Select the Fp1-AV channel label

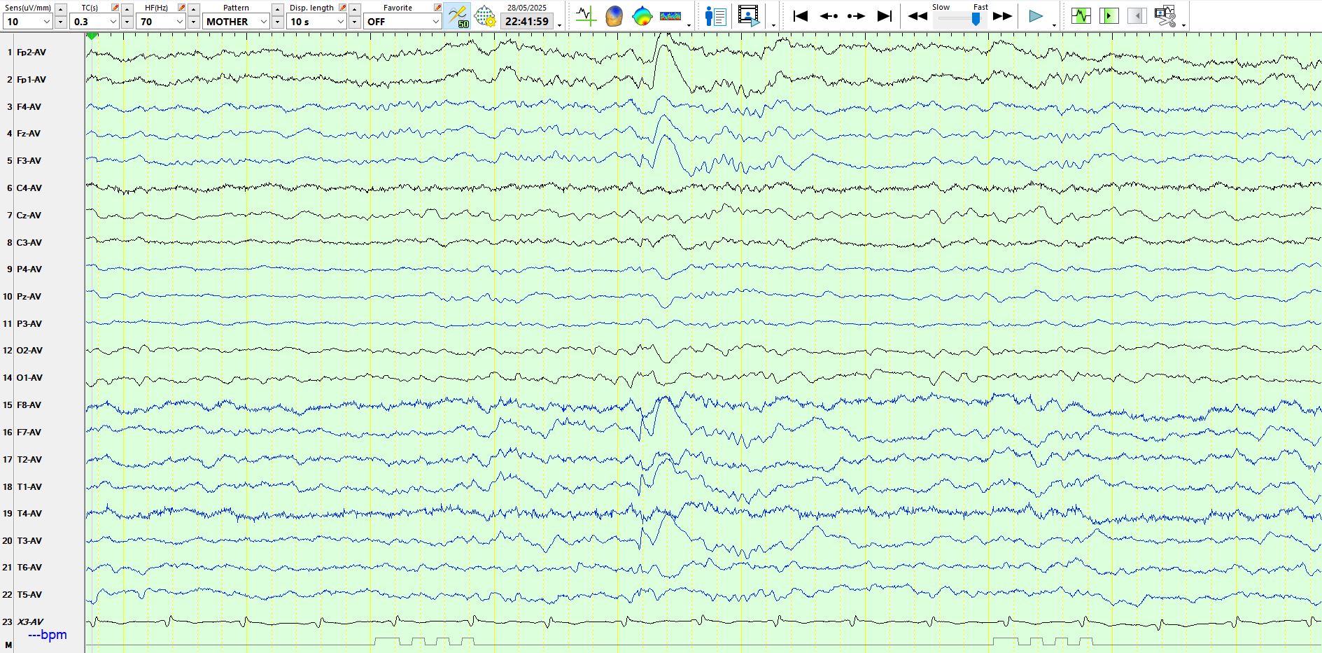(31, 80)
